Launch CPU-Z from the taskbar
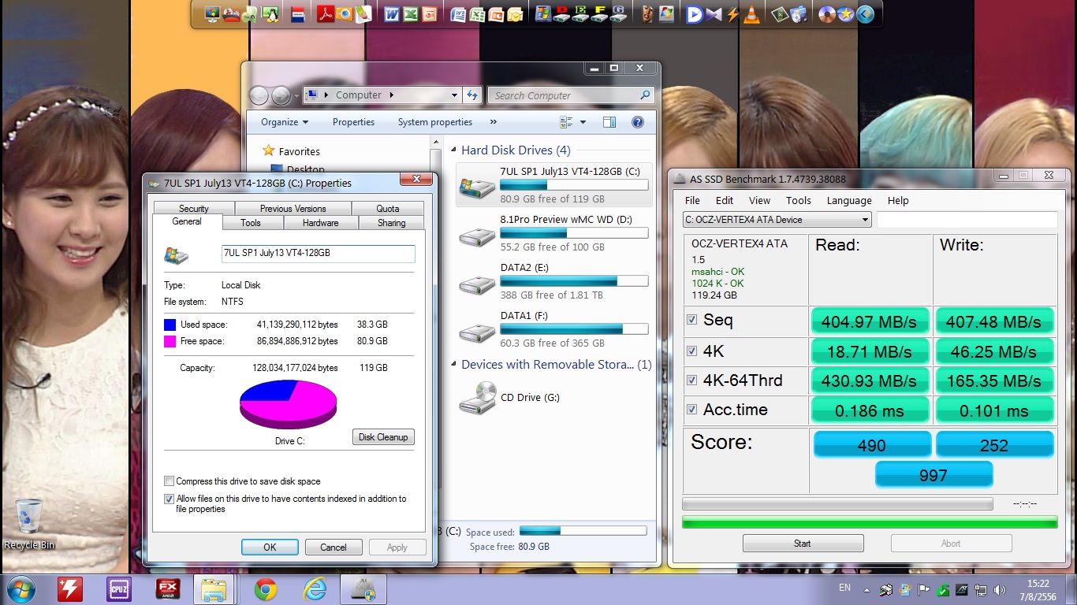1077x605 pixels. [x=120, y=589]
